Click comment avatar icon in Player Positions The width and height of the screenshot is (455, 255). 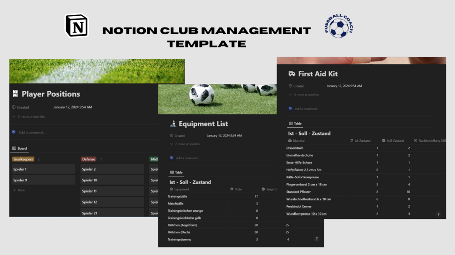point(14,132)
